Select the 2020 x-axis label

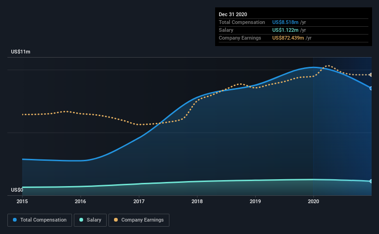[313, 201]
